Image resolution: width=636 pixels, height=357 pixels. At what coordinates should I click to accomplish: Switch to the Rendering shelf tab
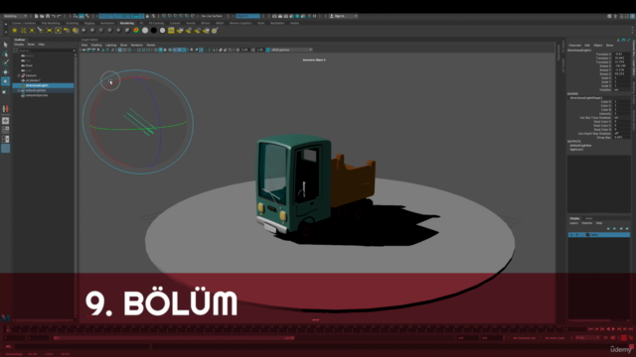click(127, 23)
